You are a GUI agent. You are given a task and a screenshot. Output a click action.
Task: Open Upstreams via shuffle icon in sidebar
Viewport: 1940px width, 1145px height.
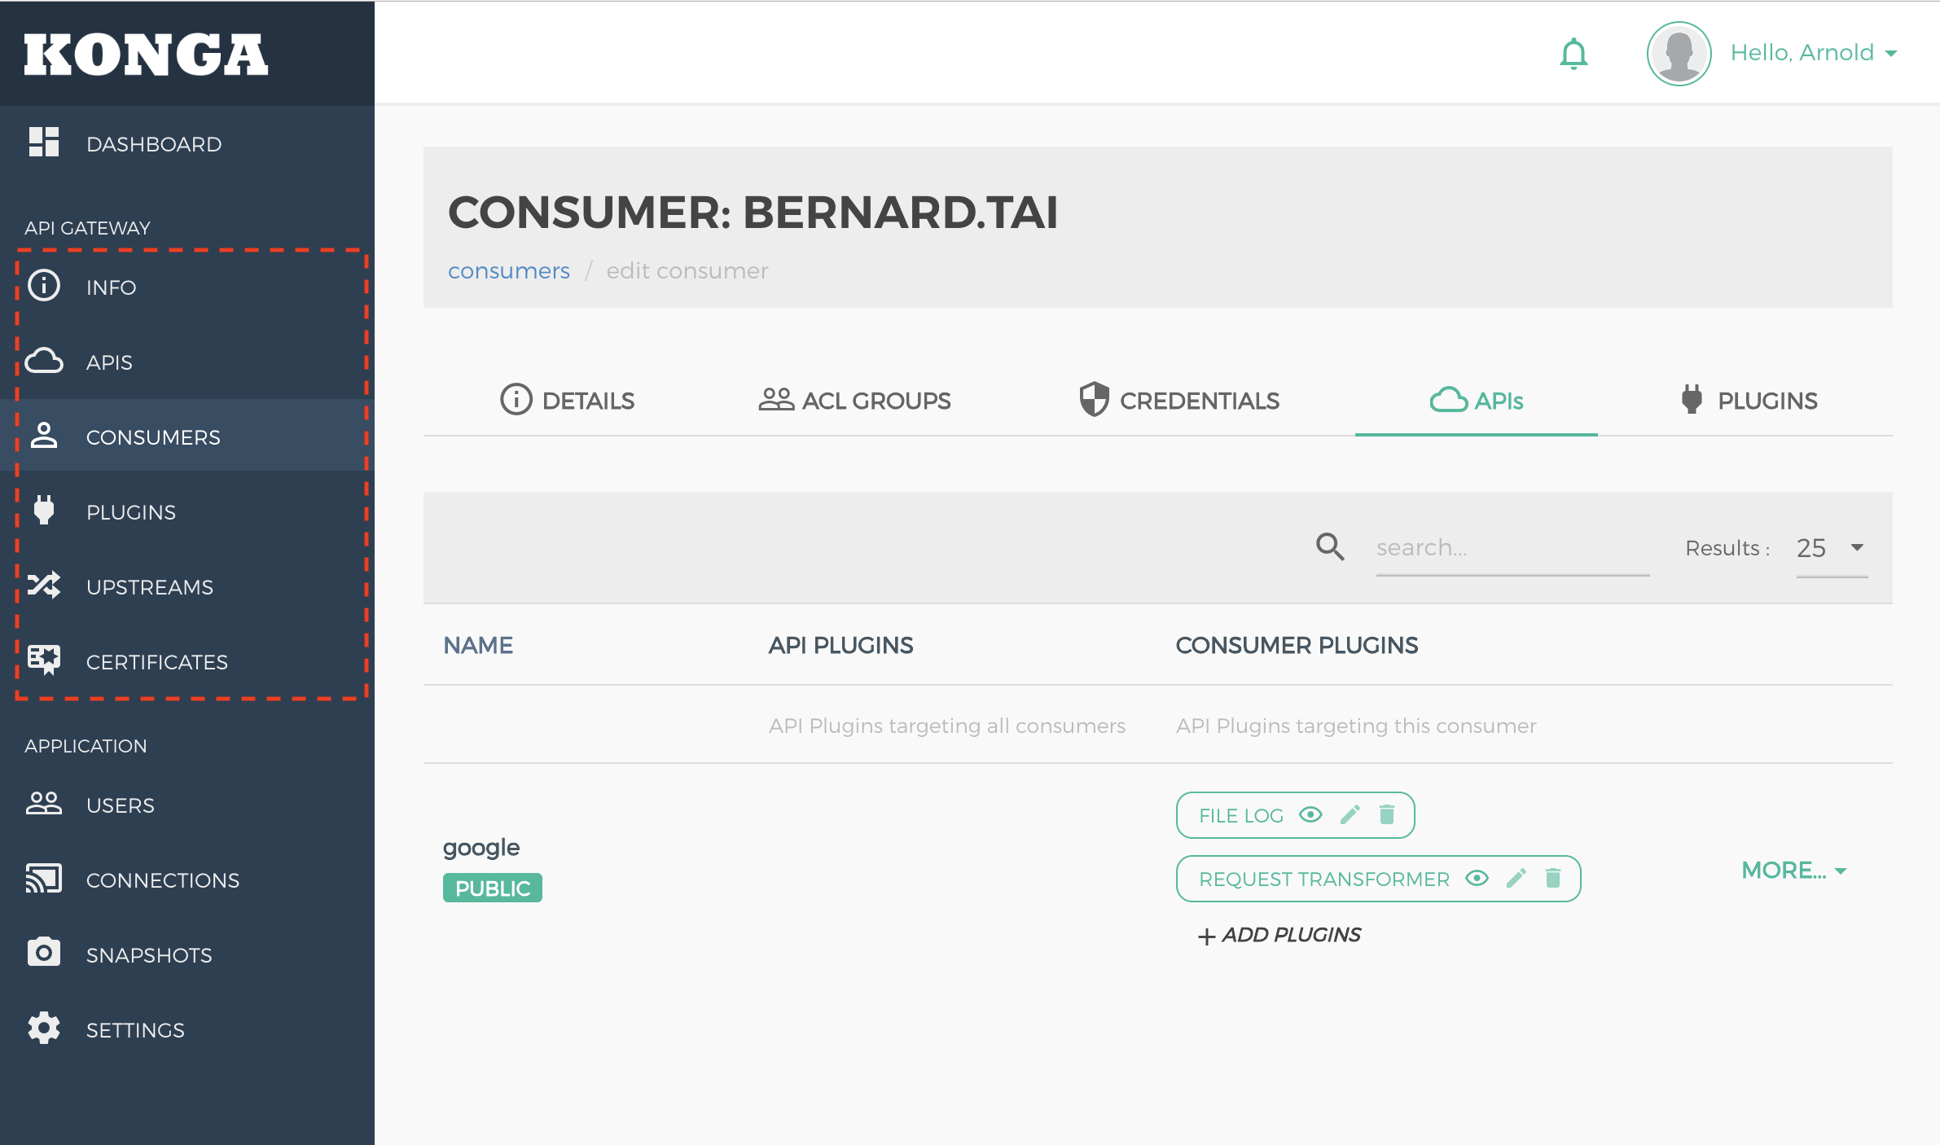click(44, 586)
